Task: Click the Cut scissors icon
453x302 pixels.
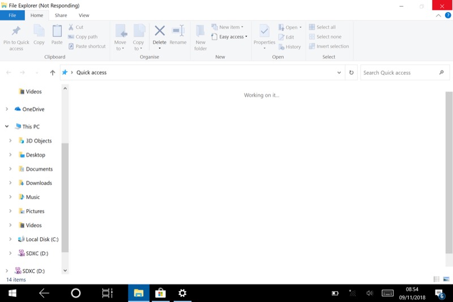Action: pos(71,27)
